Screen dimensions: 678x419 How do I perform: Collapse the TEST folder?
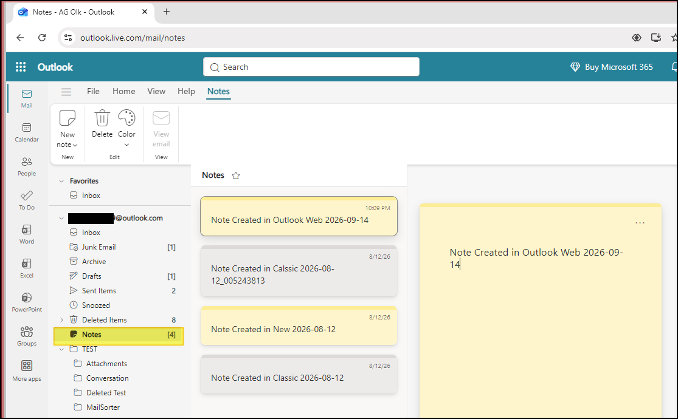click(x=61, y=349)
